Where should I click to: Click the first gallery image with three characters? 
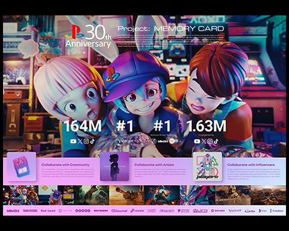coord(20,195)
